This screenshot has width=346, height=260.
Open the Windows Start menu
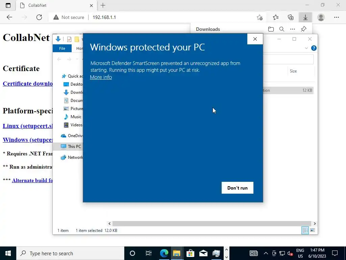click(x=8, y=253)
